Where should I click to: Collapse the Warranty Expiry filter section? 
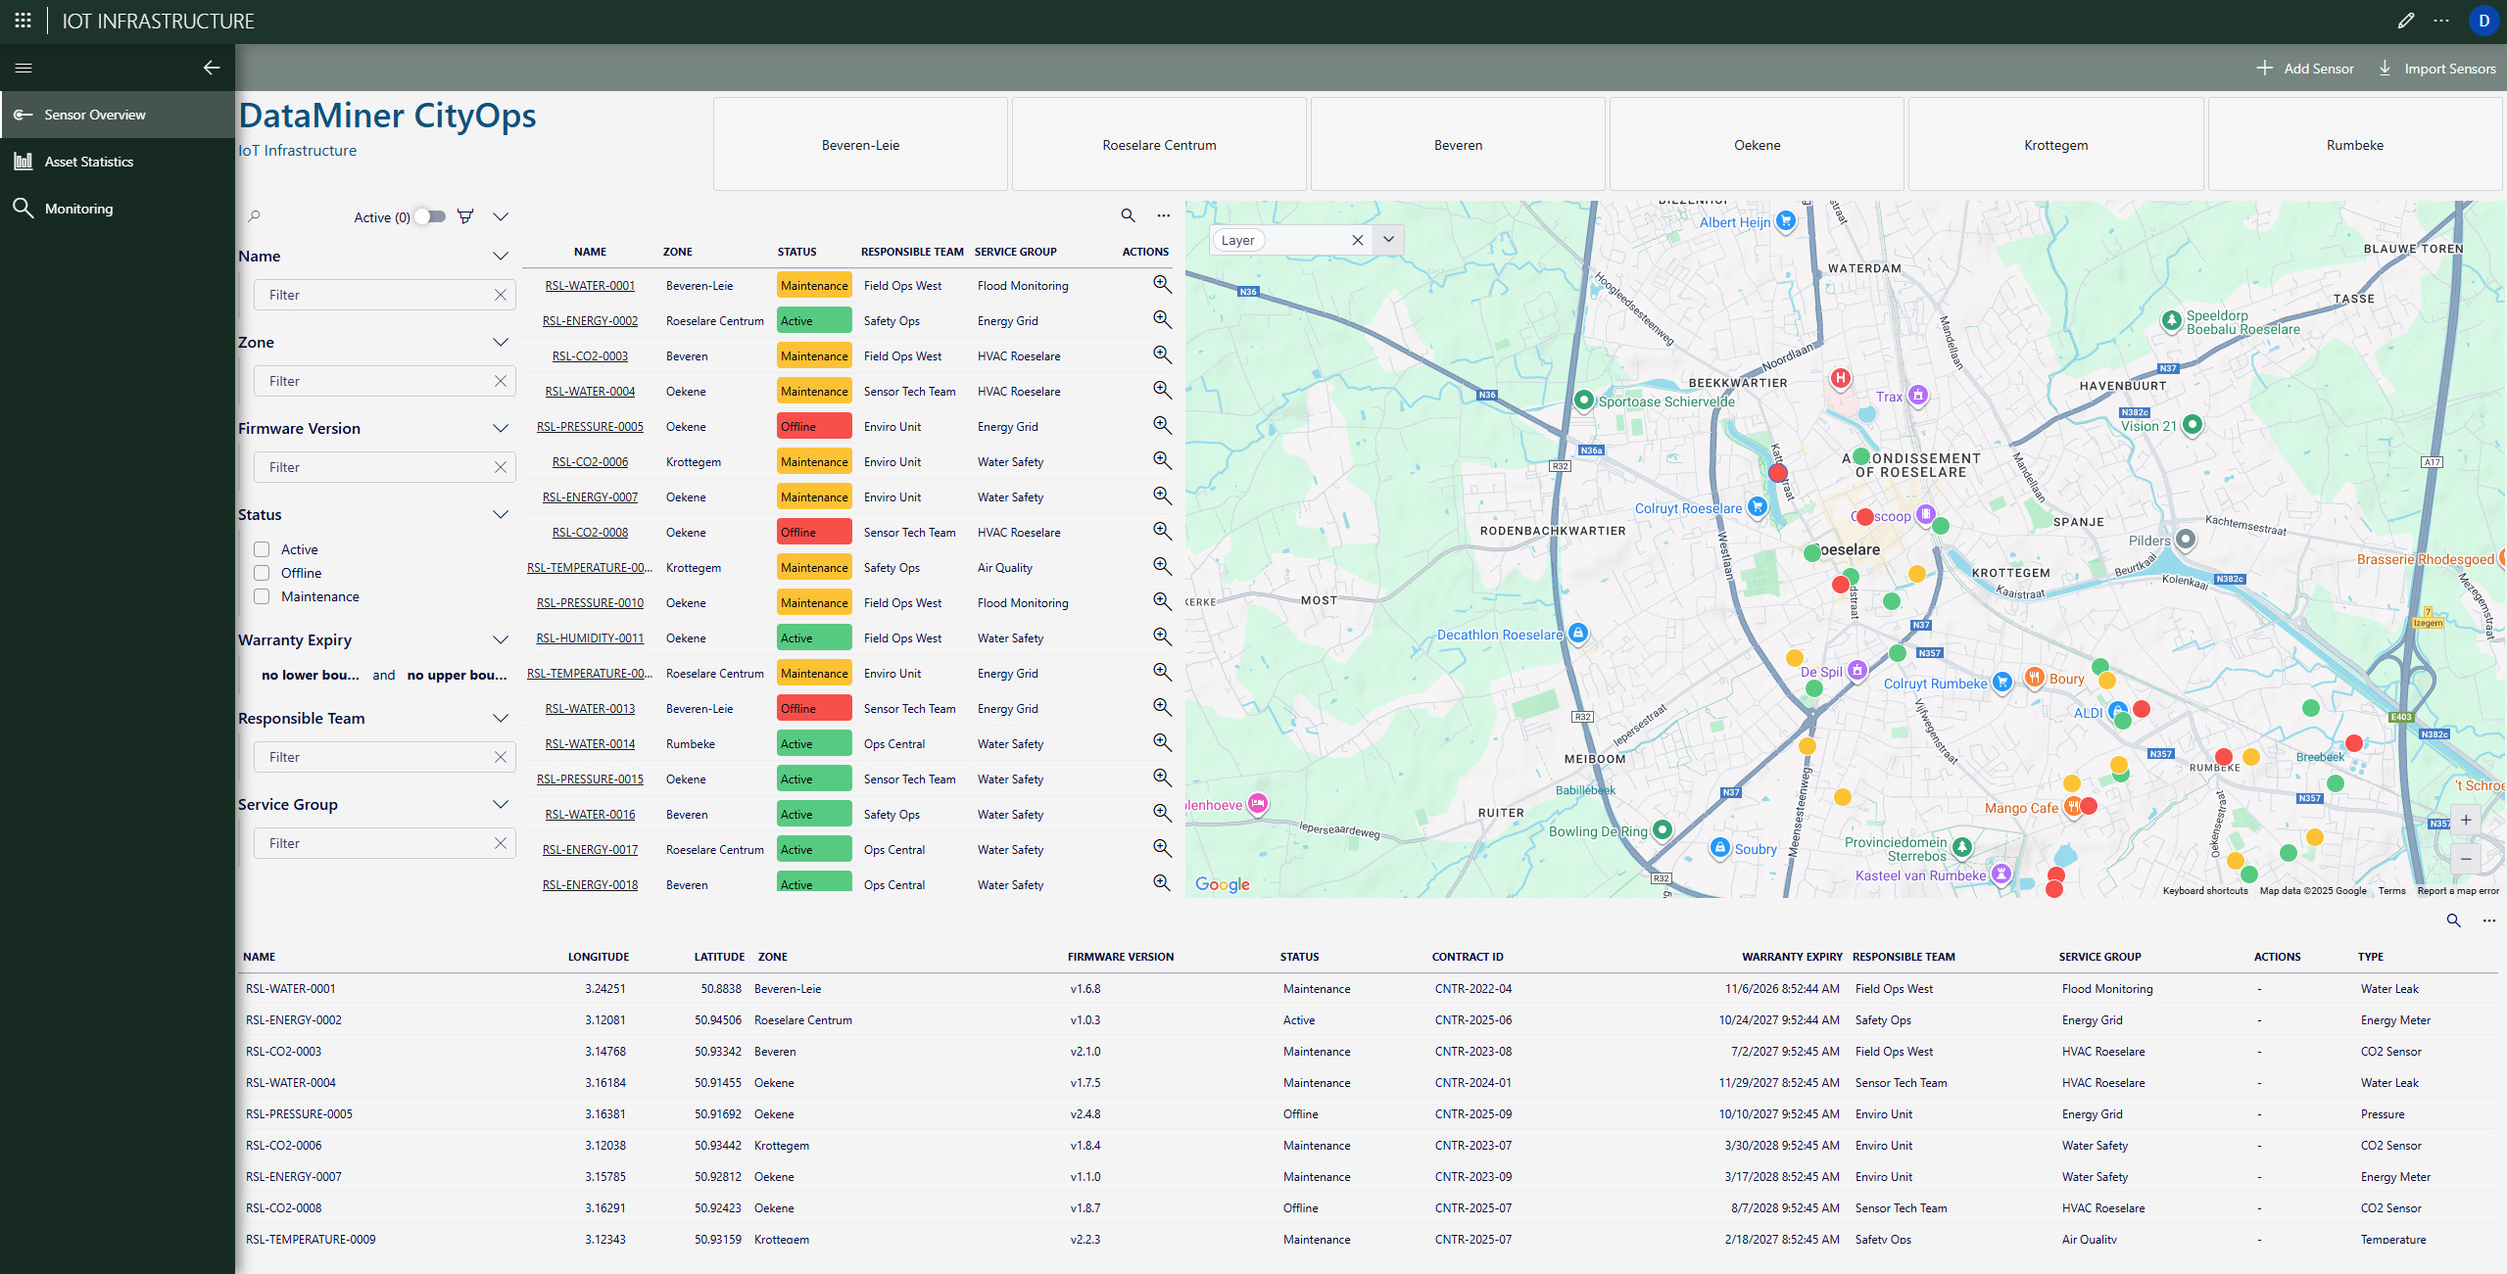click(500, 639)
